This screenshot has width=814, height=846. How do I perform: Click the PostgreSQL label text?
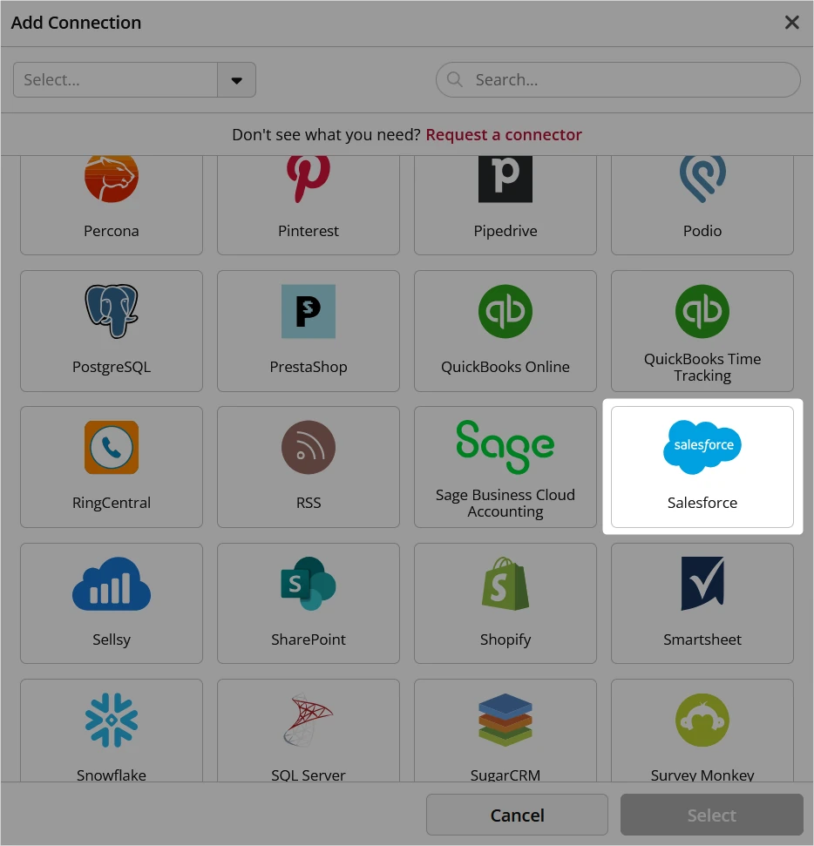pyautogui.click(x=112, y=366)
